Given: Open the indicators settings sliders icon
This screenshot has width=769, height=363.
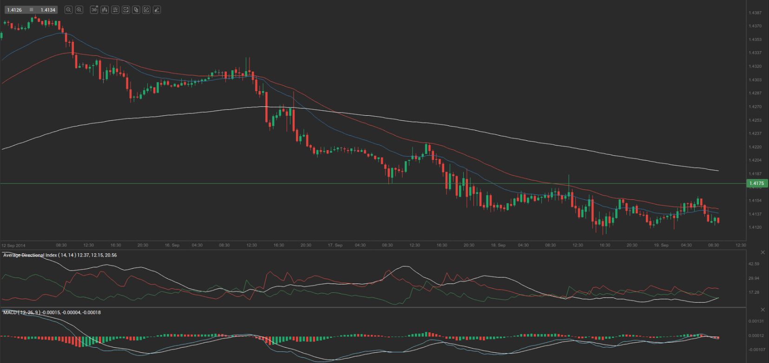Looking at the screenshot, I should coord(115,10).
